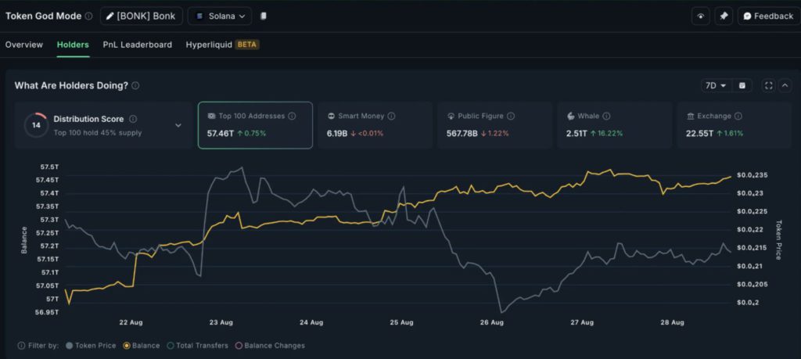Expand chart to fullscreen
Image resolution: width=801 pixels, height=359 pixels.
click(767, 85)
